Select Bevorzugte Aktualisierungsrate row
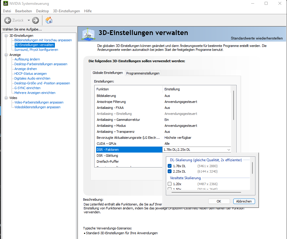 point(163,138)
